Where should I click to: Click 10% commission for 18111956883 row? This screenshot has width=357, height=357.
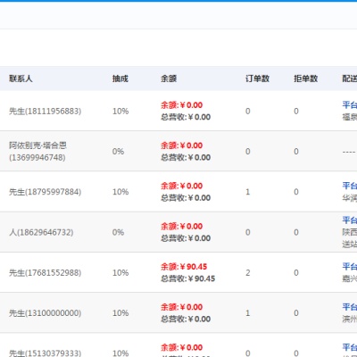click(120, 111)
